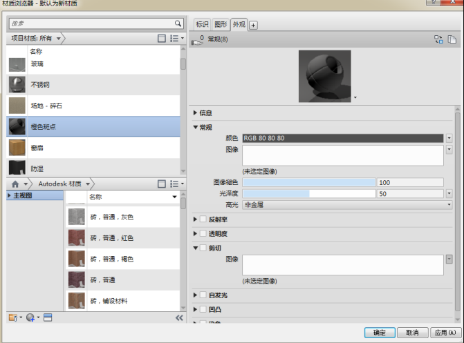Viewport: 464px width, 343px height.
Task: Collapse the 常规 section
Action: 195,127
